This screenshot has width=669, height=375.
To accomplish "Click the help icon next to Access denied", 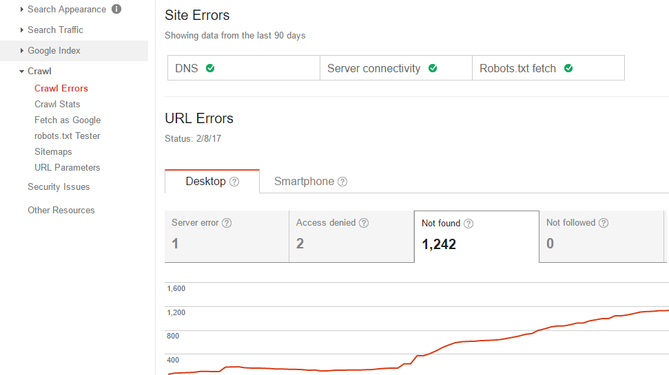I will point(364,223).
